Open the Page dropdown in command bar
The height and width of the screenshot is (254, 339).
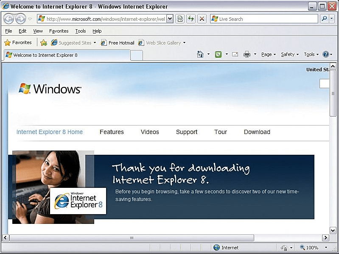click(x=269, y=54)
